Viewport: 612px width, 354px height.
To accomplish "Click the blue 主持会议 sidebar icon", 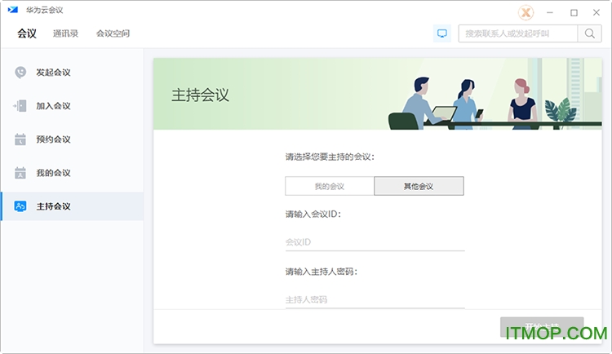I will coord(20,206).
